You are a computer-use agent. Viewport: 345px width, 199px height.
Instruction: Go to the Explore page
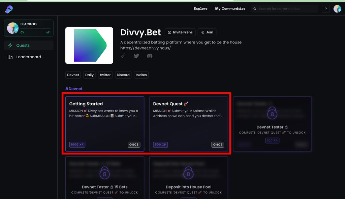pos(200,8)
